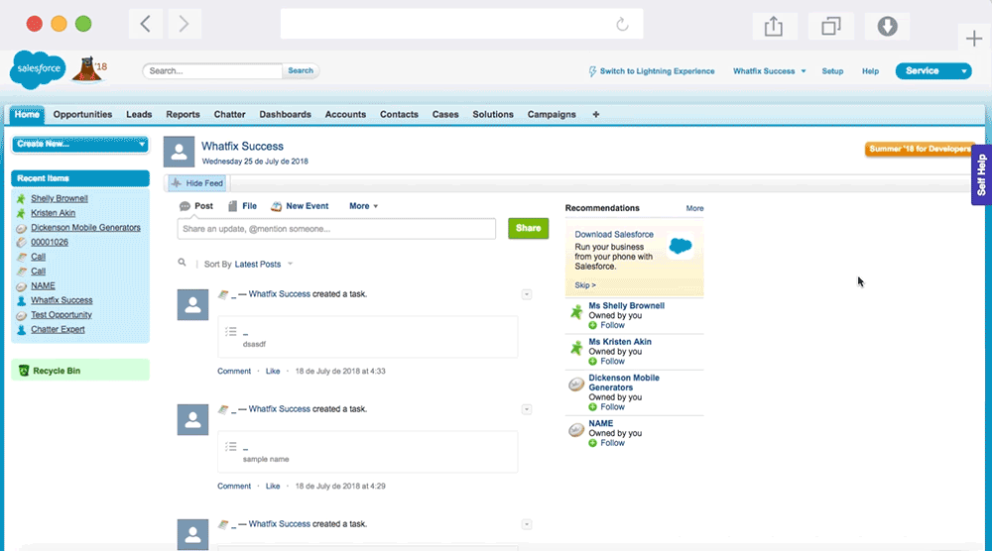Screen dimensions: 992x551
Task: Reload page using refresh icon
Action: [623, 24]
